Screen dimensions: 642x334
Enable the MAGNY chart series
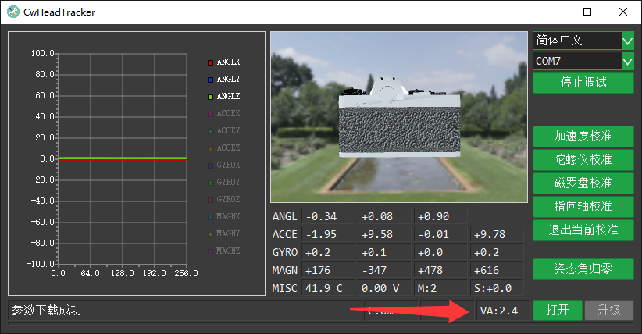(224, 233)
